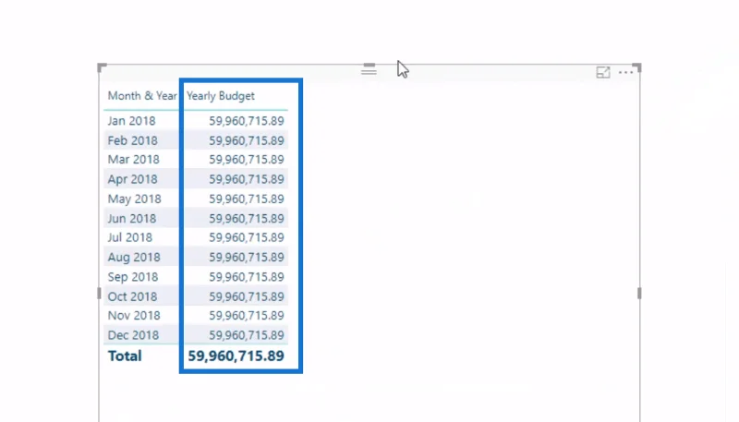Viewport: 739px width, 422px height.
Task: Sort by the Yearly Budget column header
Action: [x=221, y=96]
